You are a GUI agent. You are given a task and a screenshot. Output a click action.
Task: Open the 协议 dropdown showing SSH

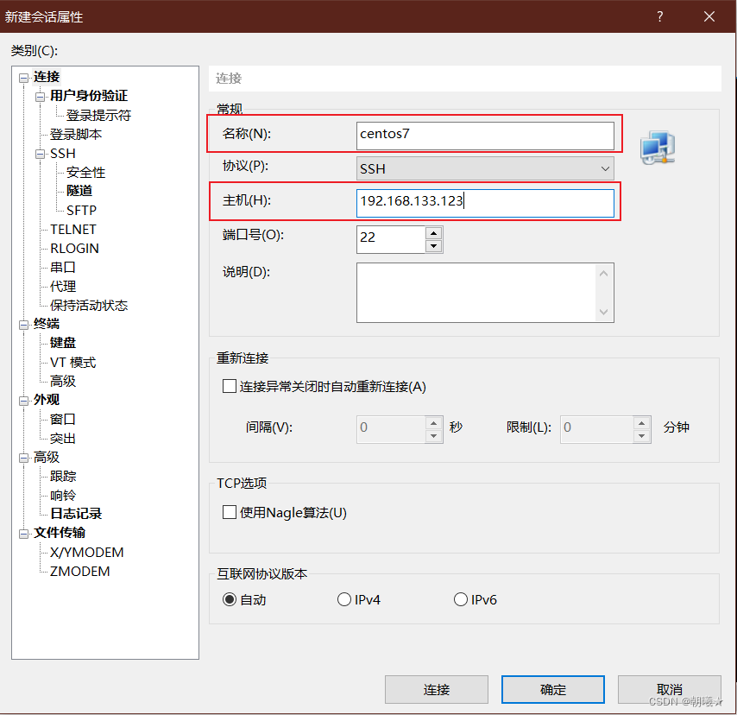(604, 168)
